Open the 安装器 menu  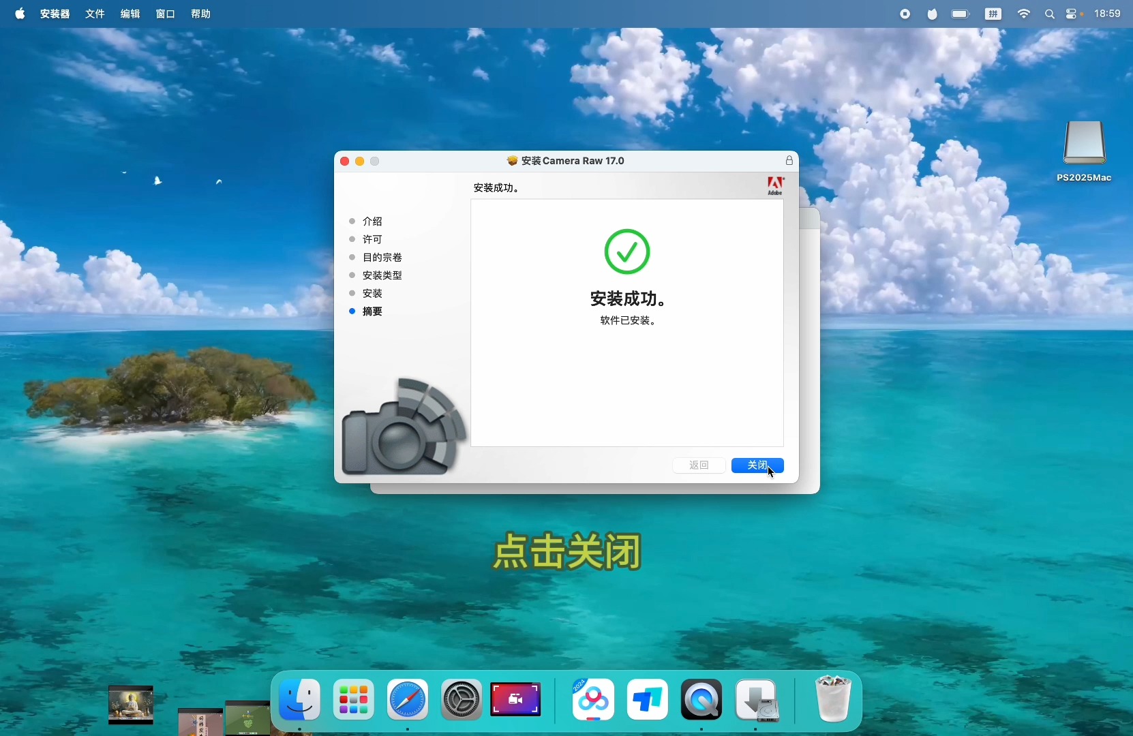(55, 14)
